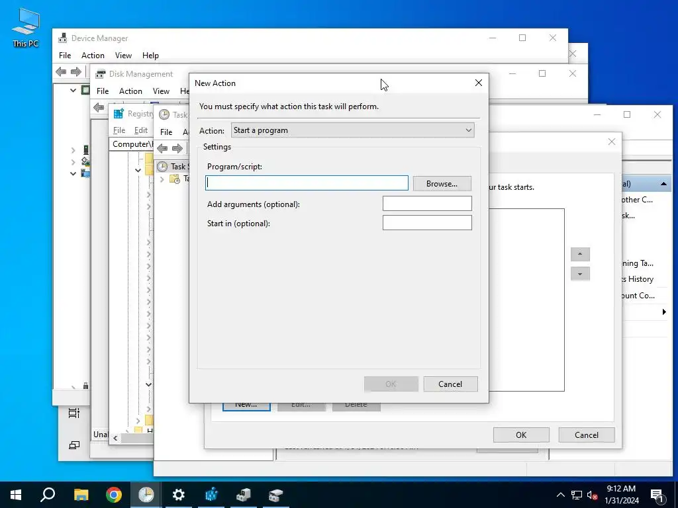Click the Registry Editor address bar

(x=132, y=144)
